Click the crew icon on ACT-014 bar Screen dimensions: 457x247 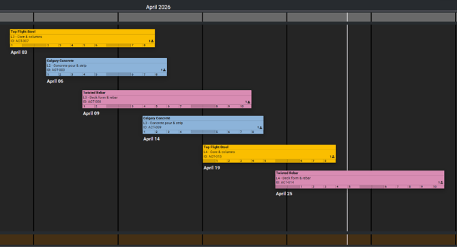pyautogui.click(x=441, y=182)
